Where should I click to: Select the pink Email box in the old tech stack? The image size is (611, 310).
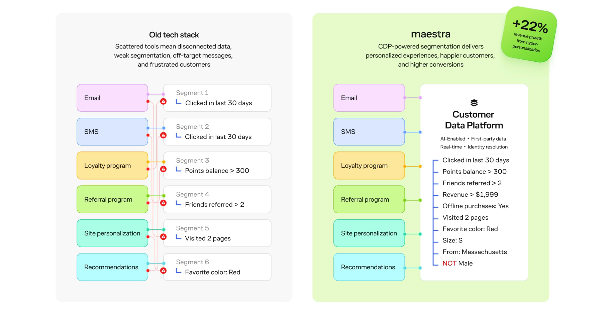[x=112, y=98]
